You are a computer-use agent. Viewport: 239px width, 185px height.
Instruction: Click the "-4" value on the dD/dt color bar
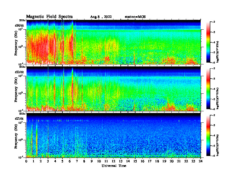[x=214, y=89]
